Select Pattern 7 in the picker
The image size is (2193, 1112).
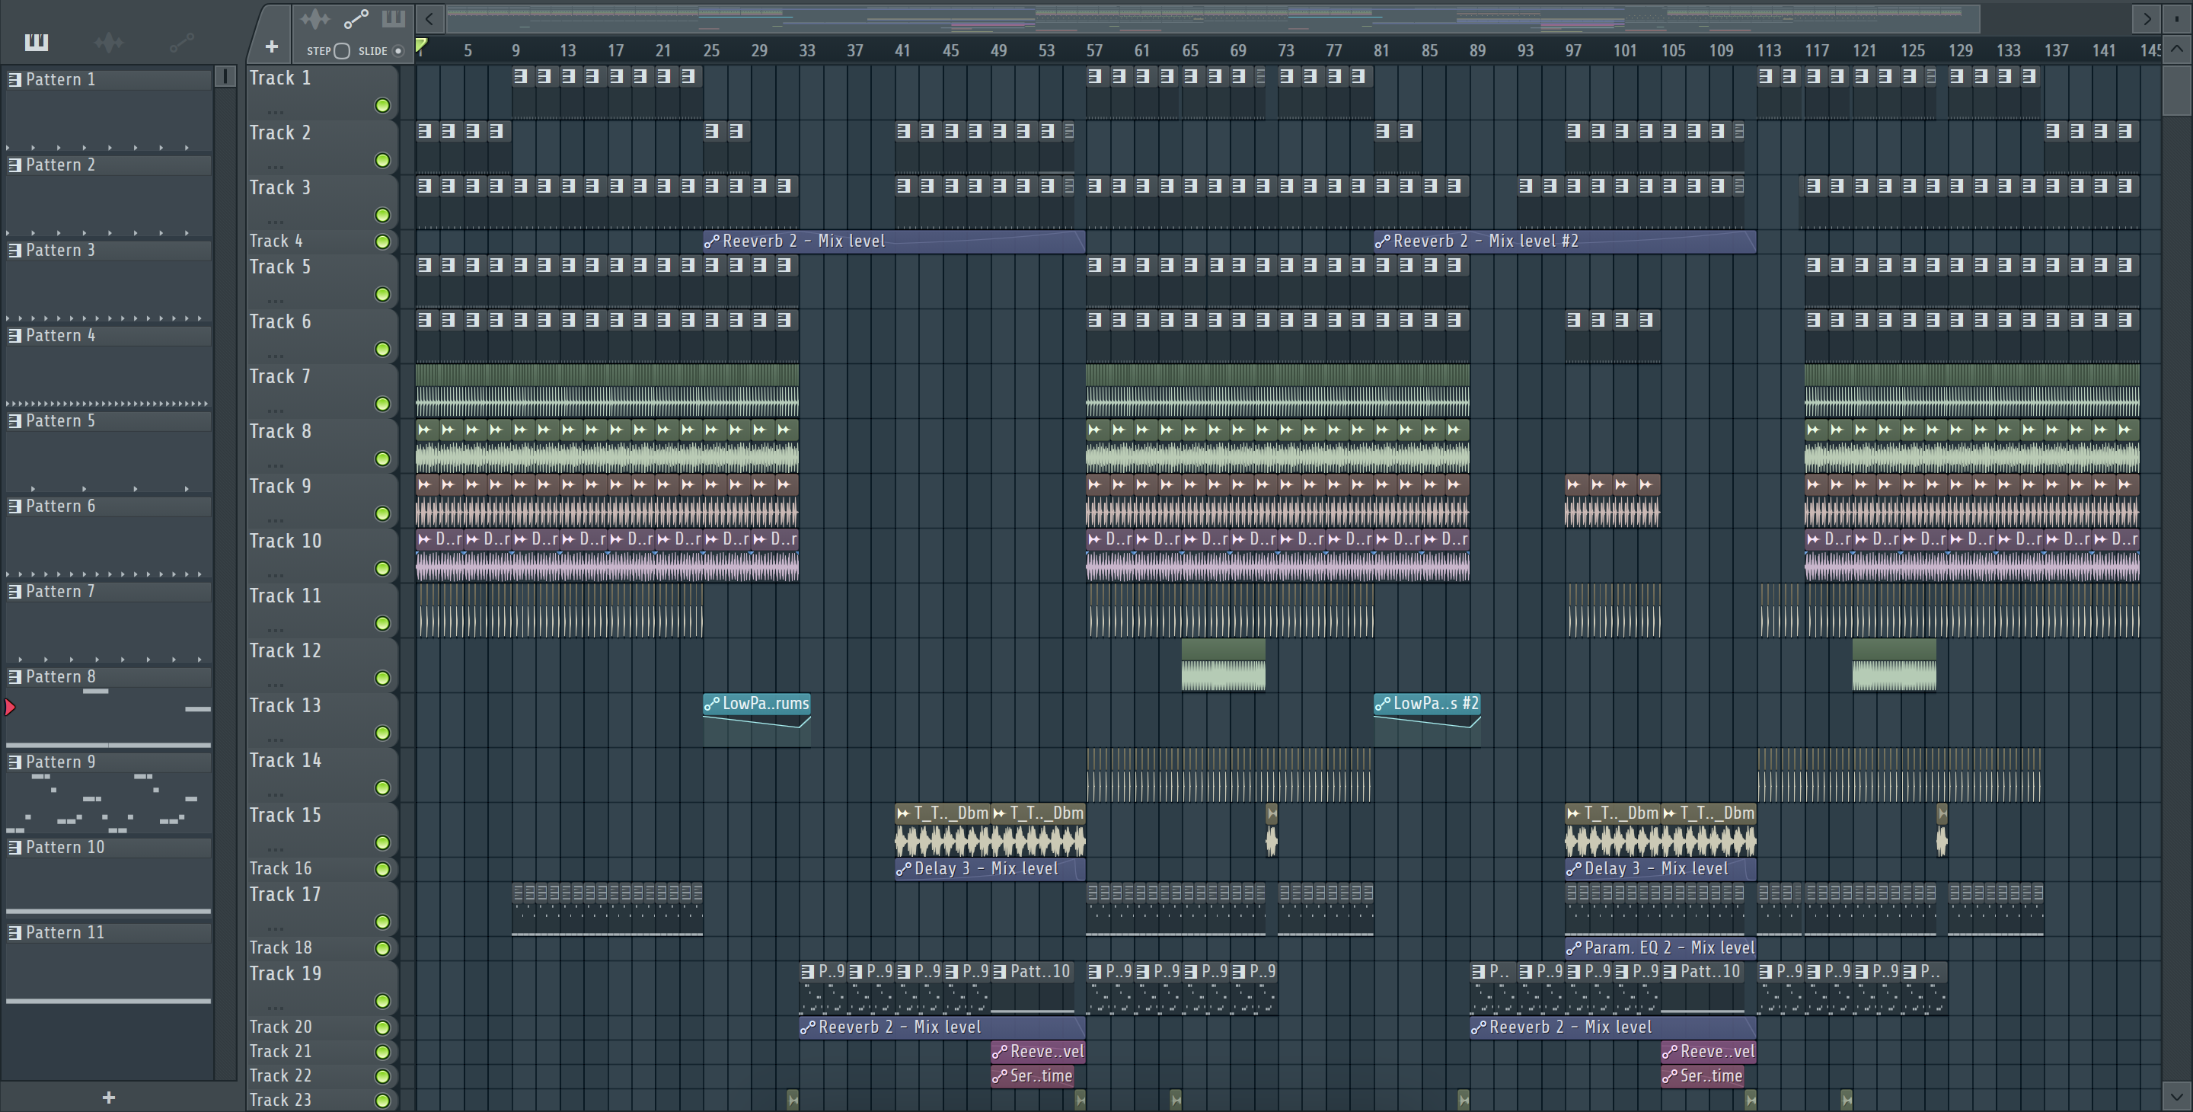pos(108,592)
